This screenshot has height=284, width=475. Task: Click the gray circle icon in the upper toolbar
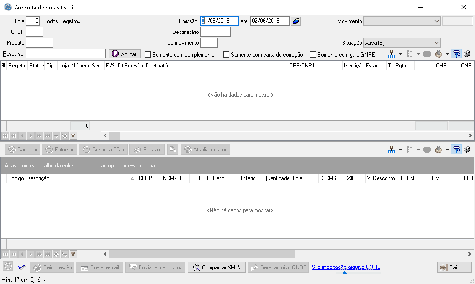coord(427,54)
